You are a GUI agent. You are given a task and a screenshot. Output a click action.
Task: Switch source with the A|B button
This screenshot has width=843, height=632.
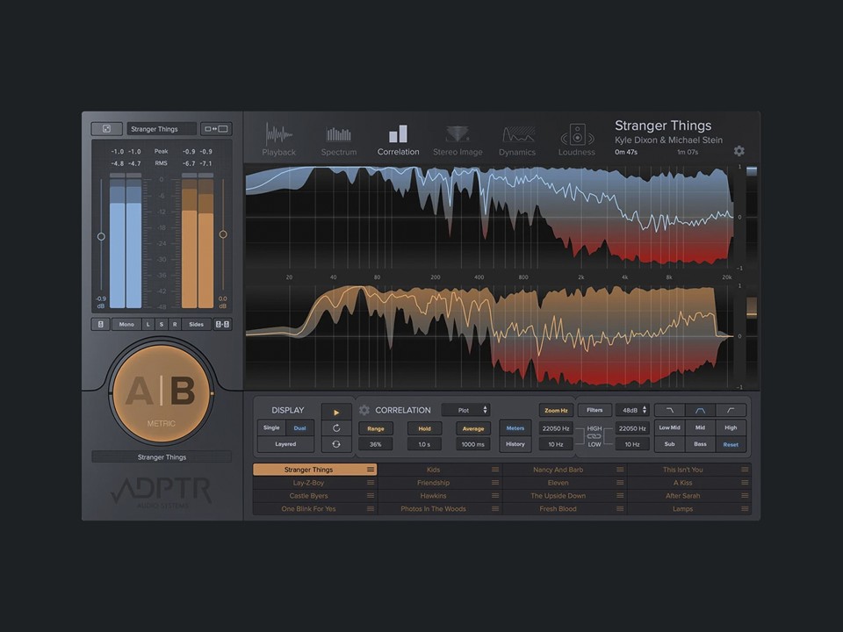pos(162,392)
